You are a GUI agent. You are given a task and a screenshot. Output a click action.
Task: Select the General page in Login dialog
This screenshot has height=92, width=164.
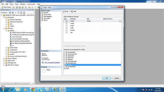[46, 13]
